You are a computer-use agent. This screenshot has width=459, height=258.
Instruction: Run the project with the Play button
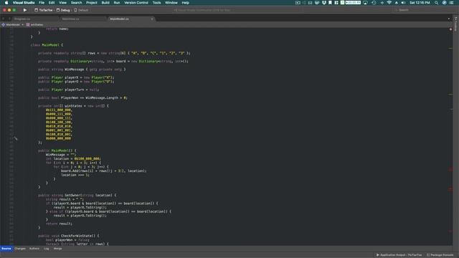pos(25,10)
